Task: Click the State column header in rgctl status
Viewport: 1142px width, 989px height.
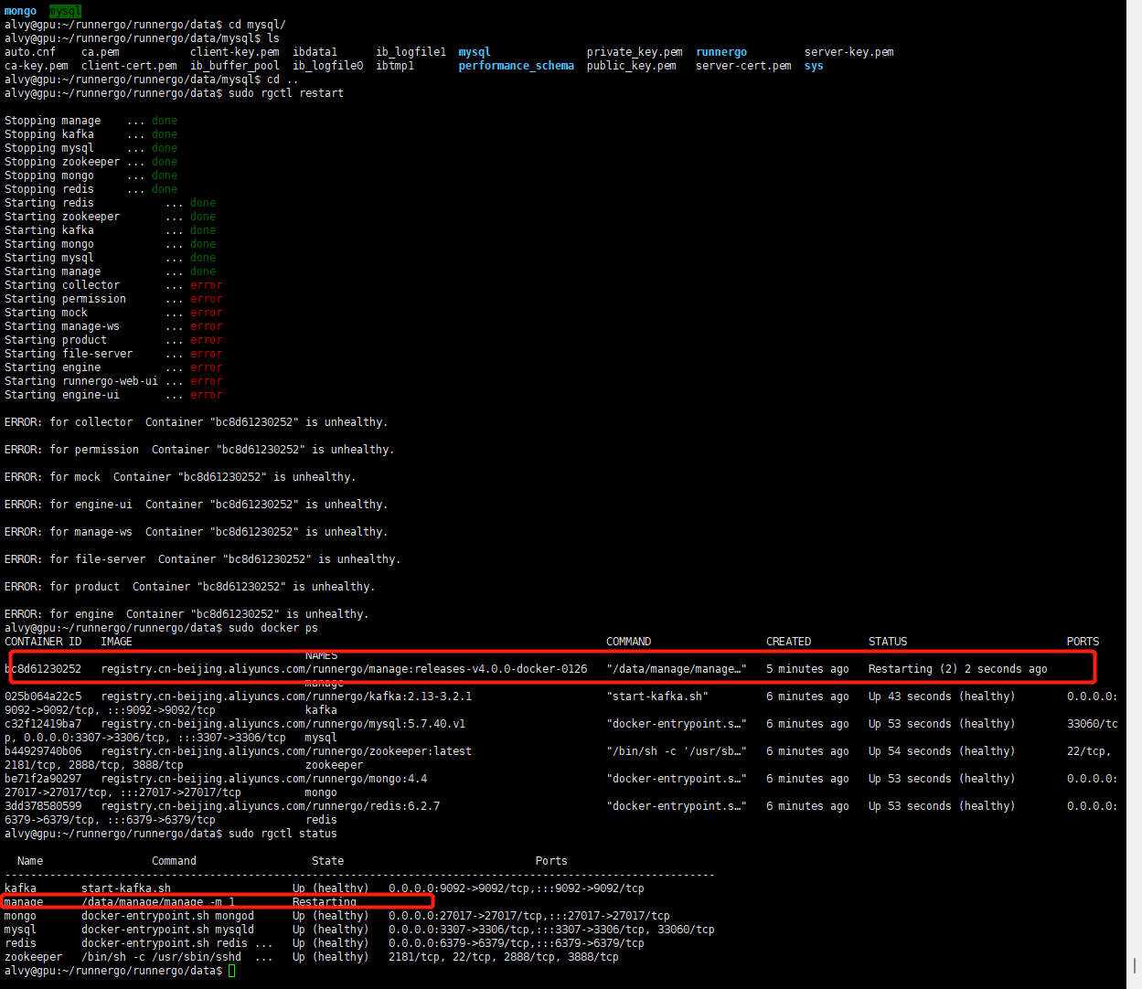Action: click(327, 861)
